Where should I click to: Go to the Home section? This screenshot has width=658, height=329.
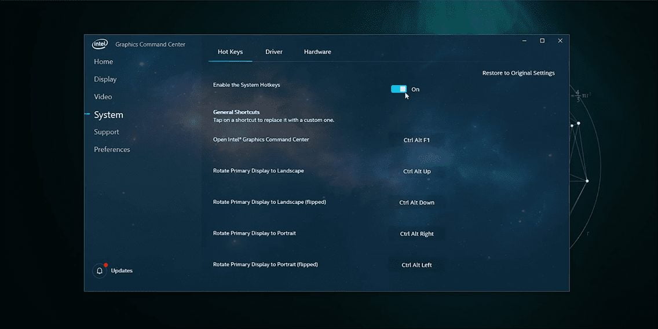(x=103, y=61)
